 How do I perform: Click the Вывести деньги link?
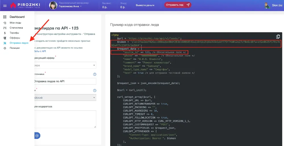point(145,5)
